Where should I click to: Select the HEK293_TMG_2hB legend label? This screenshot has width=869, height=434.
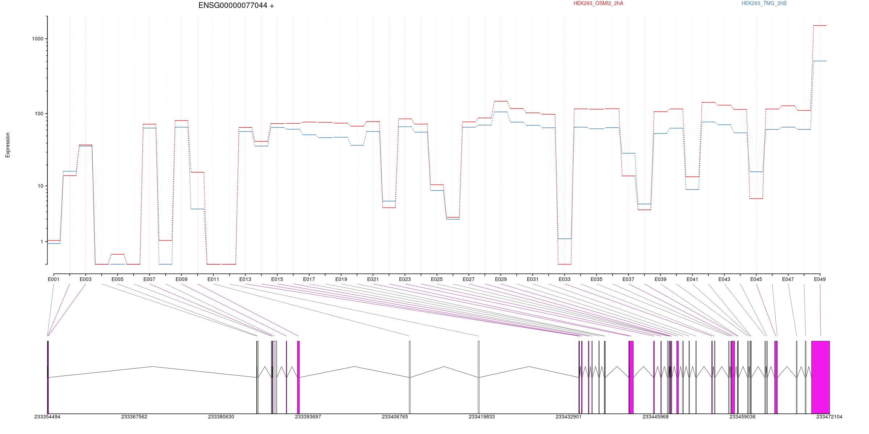point(764,3)
